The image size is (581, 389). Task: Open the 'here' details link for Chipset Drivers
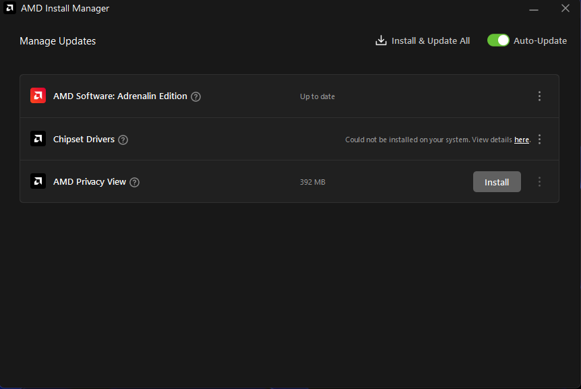click(521, 140)
